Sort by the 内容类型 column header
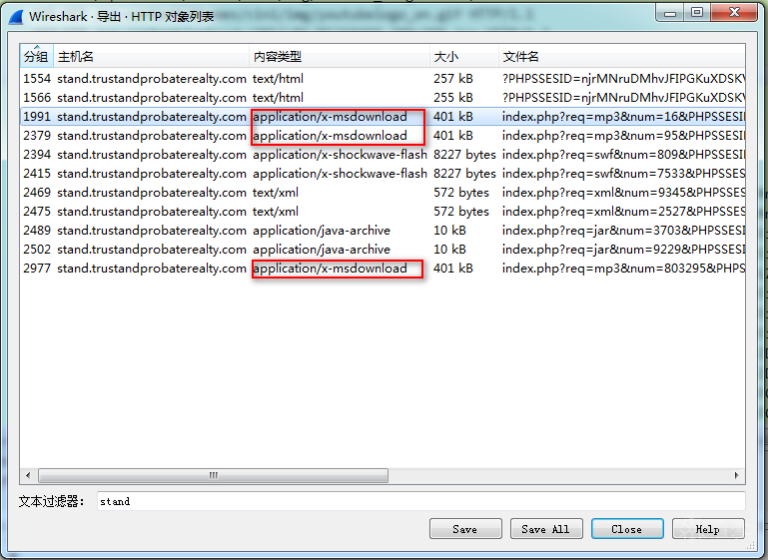 tap(340, 56)
